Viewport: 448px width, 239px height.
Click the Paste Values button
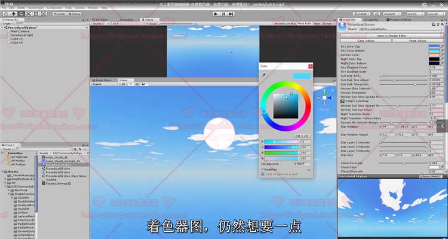(x=418, y=41)
